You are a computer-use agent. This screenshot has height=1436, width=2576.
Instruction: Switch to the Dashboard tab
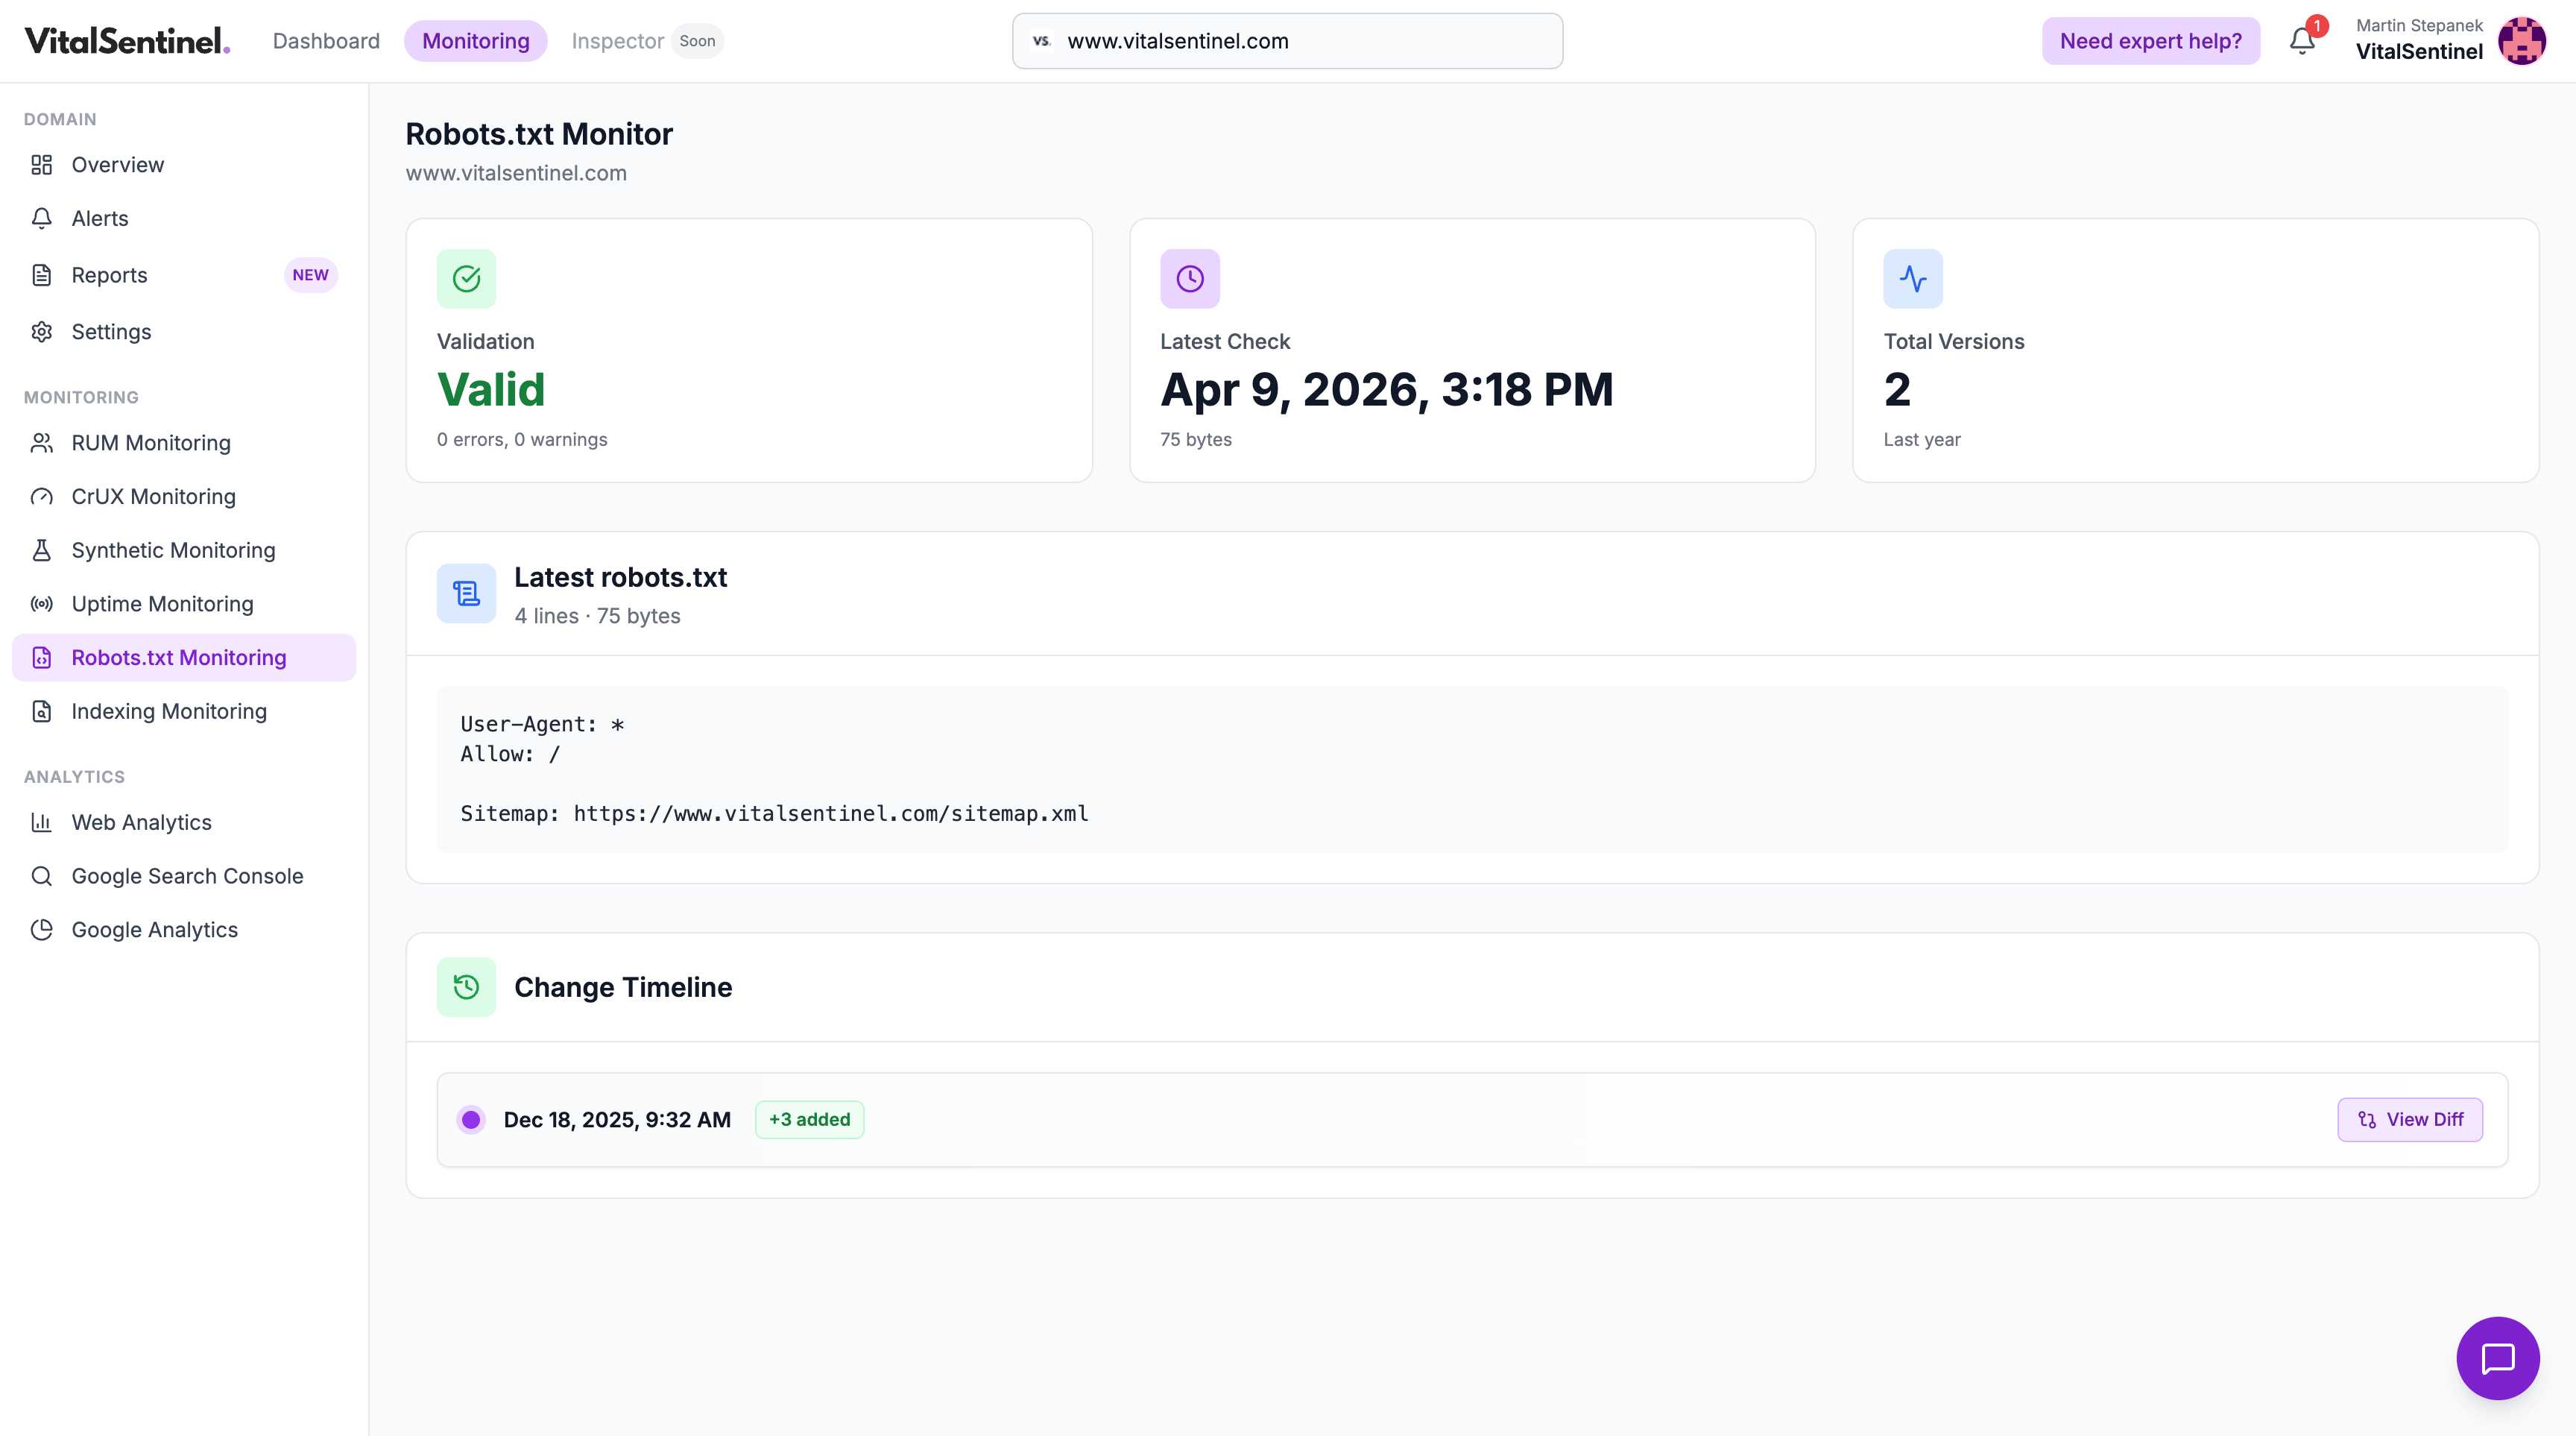[x=326, y=41]
